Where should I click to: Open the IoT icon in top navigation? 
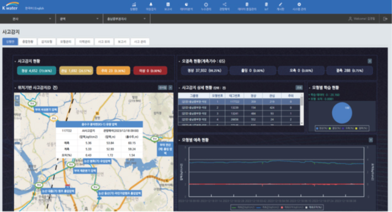click(x=266, y=4)
